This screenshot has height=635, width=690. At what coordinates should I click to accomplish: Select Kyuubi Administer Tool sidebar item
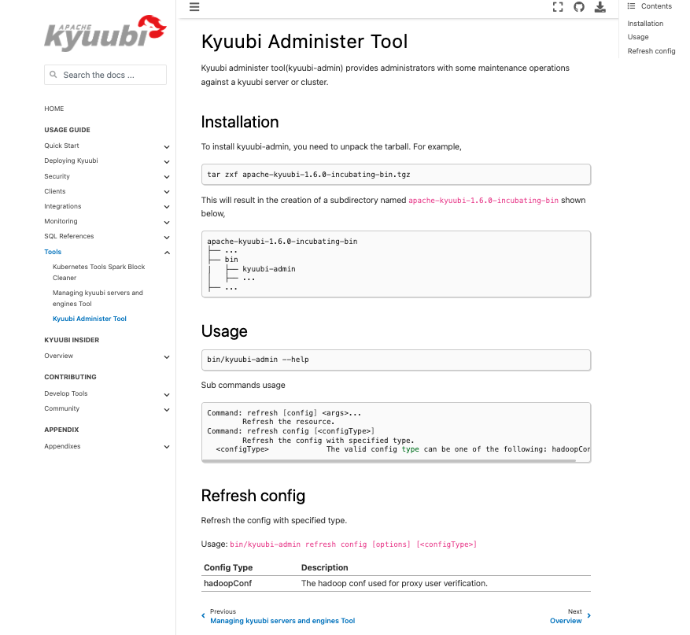[90, 319]
